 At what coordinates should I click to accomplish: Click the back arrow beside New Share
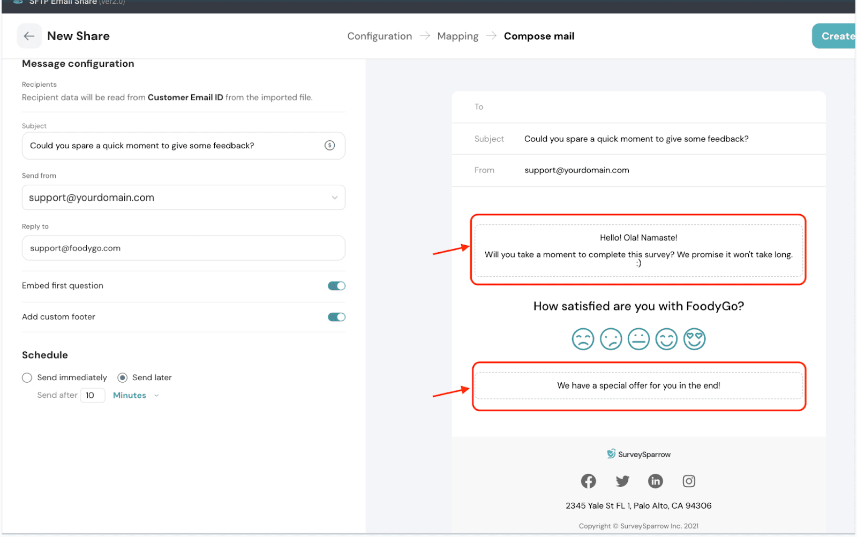(29, 36)
